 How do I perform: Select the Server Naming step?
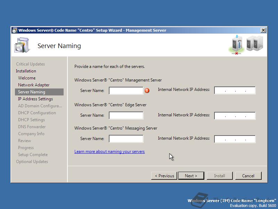39,92
